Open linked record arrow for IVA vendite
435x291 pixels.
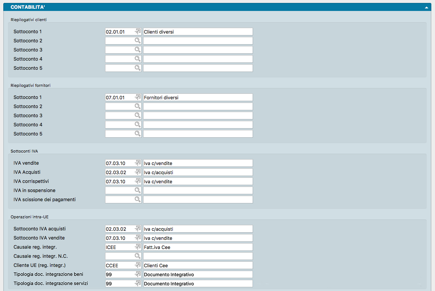pos(138,163)
